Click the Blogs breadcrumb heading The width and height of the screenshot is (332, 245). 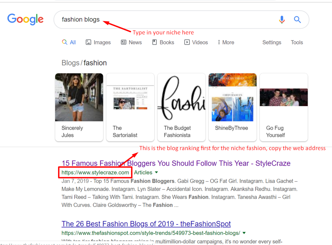70,63
